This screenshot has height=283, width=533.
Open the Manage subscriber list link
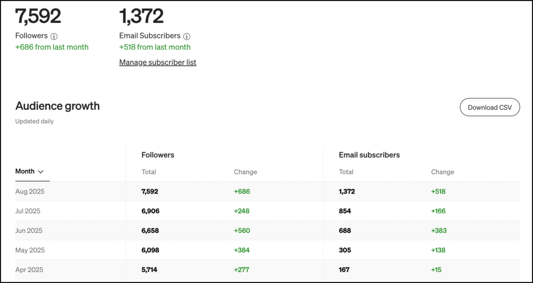[x=158, y=62]
